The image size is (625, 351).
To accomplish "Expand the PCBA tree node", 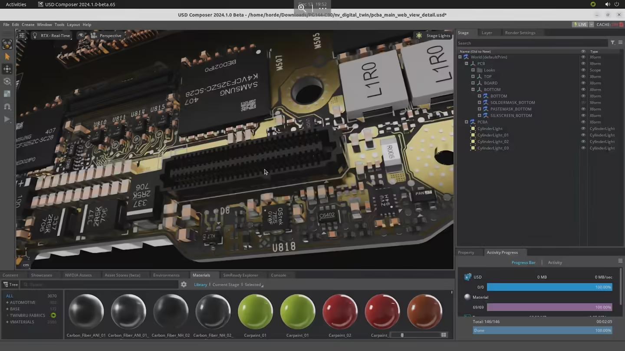I will pyautogui.click(x=467, y=122).
